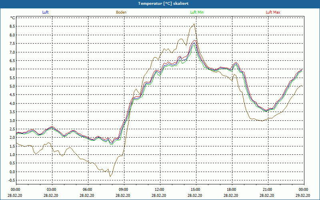Click the 29.02.20 date label
Image resolution: width=320 pixels, height=200 pixels.
tap(303, 195)
